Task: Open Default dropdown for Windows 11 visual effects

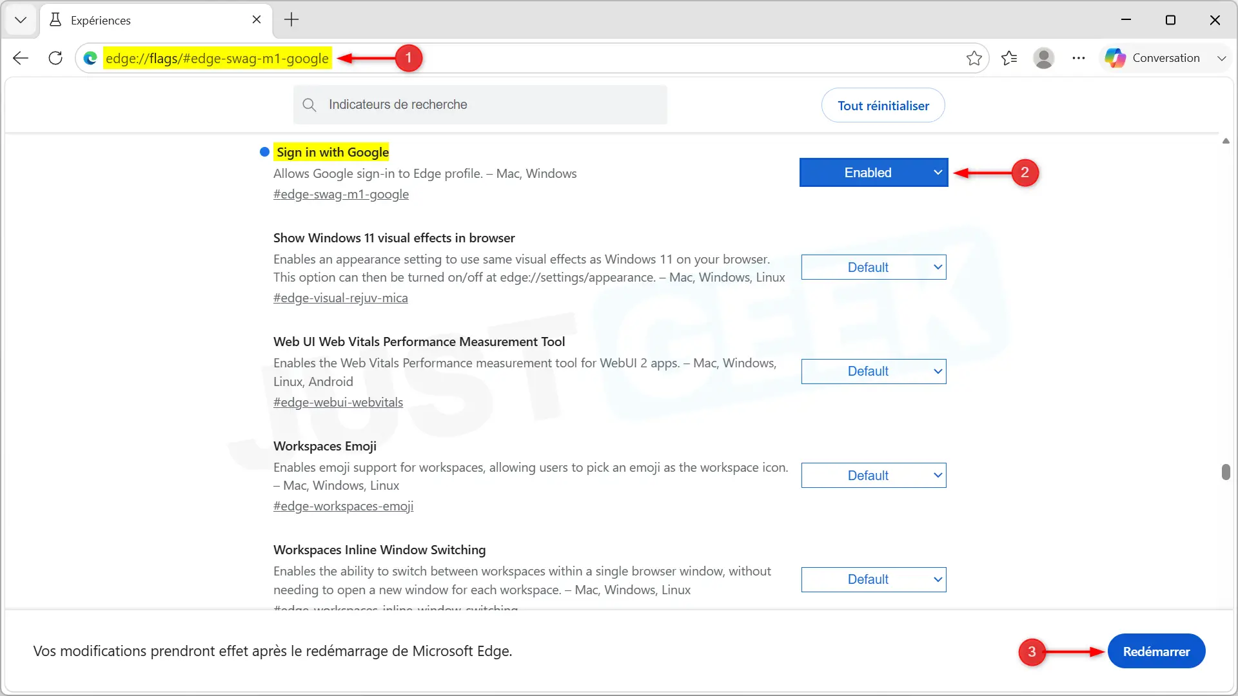Action: click(874, 267)
